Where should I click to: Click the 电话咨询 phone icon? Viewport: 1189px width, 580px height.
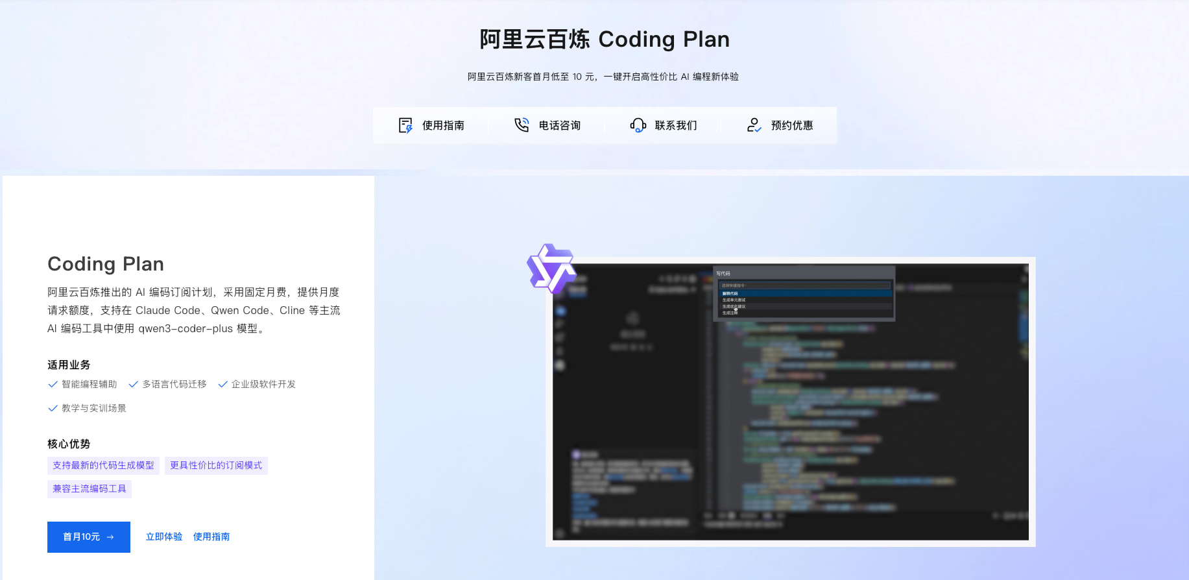click(x=522, y=125)
